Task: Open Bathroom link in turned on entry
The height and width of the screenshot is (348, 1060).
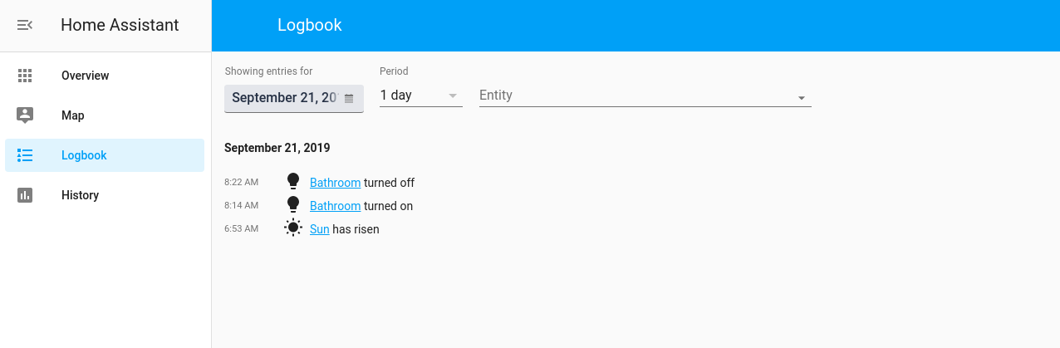Action: click(335, 206)
